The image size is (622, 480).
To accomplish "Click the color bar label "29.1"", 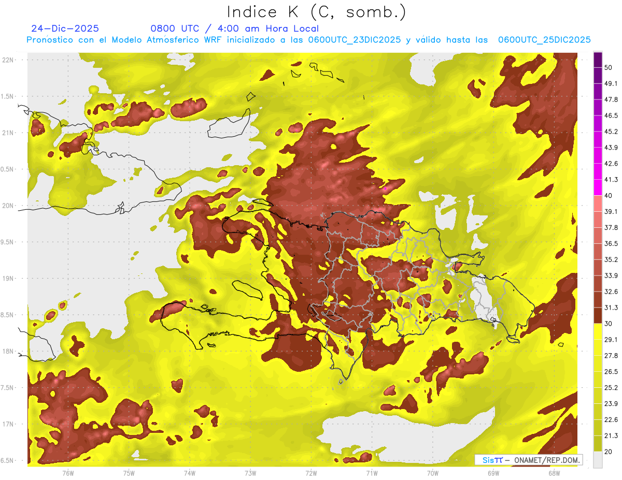I will tap(611, 340).
